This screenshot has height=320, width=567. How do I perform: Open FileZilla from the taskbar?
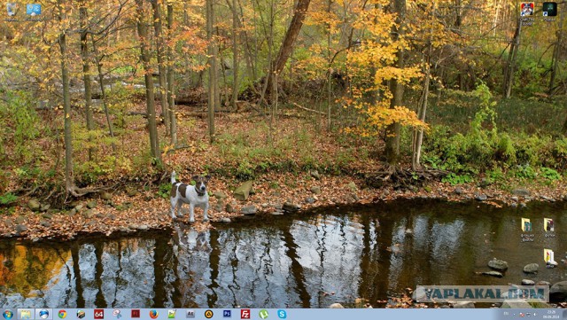(245, 314)
